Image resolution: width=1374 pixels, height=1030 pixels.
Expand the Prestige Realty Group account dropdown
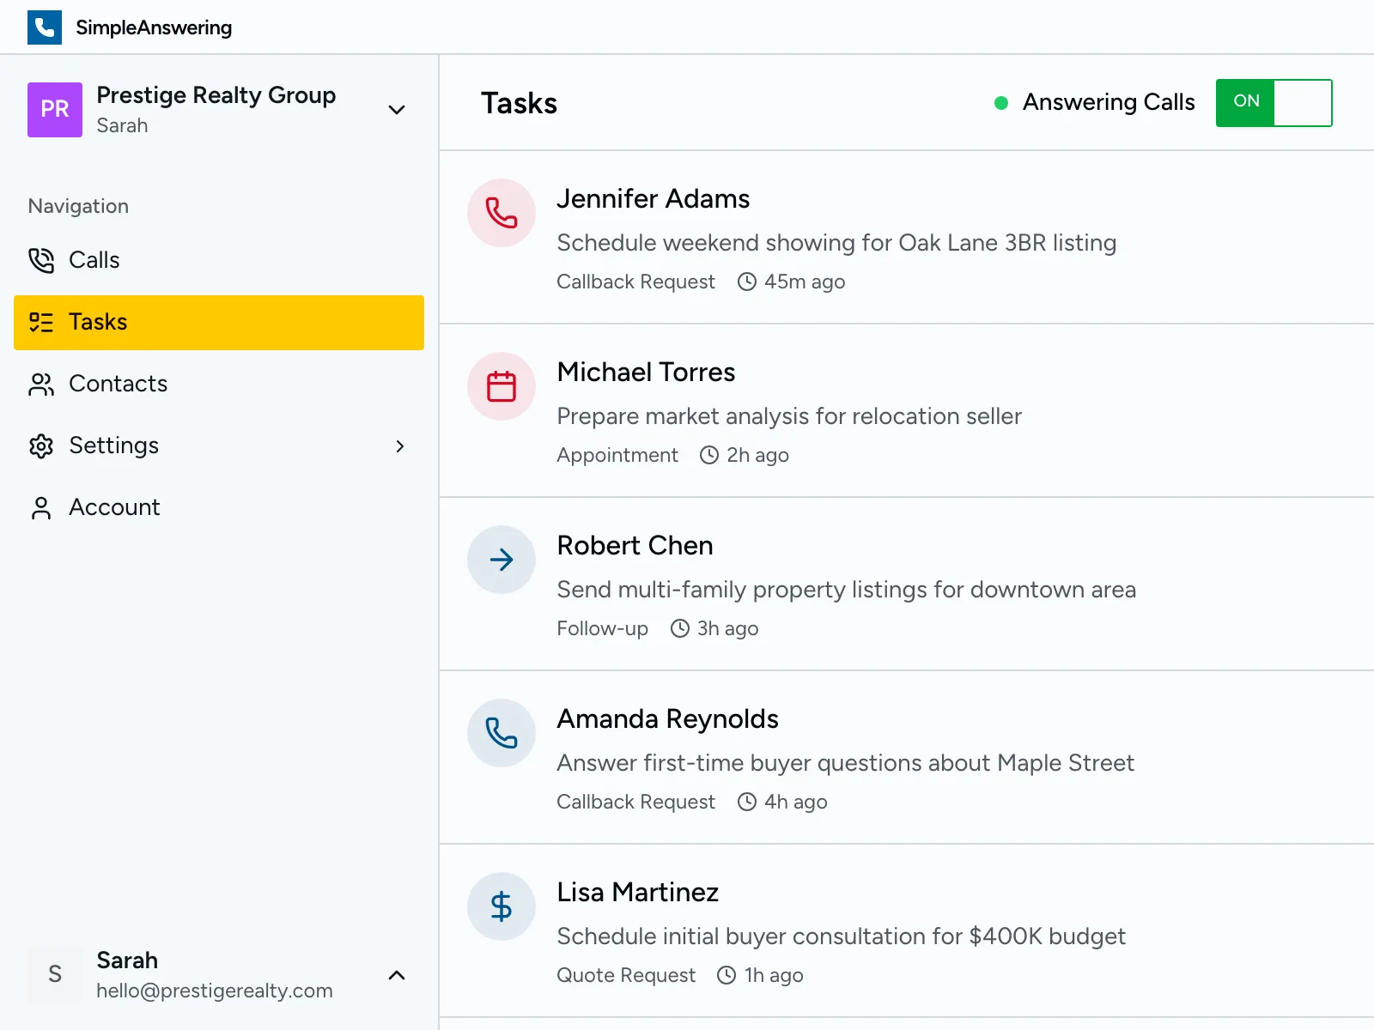click(396, 110)
